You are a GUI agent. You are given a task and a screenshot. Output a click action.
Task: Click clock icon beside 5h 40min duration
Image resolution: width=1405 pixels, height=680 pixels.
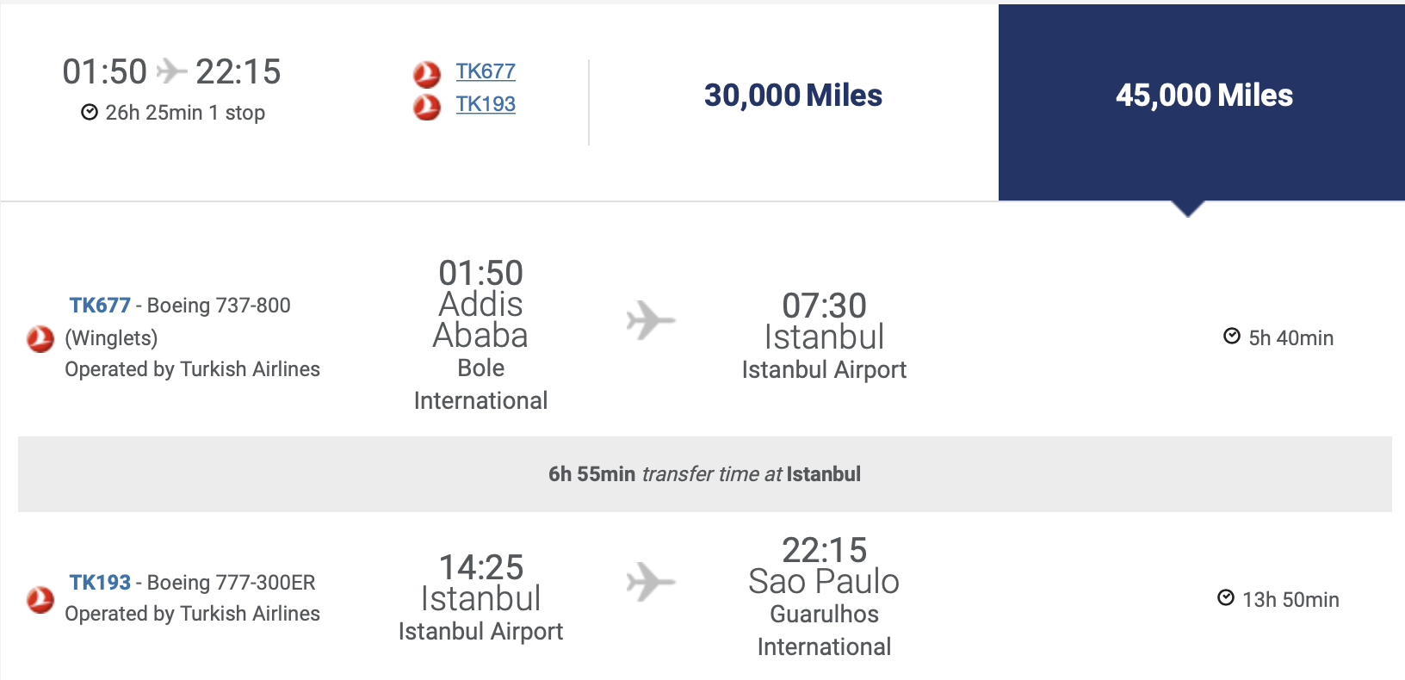[x=1232, y=337]
